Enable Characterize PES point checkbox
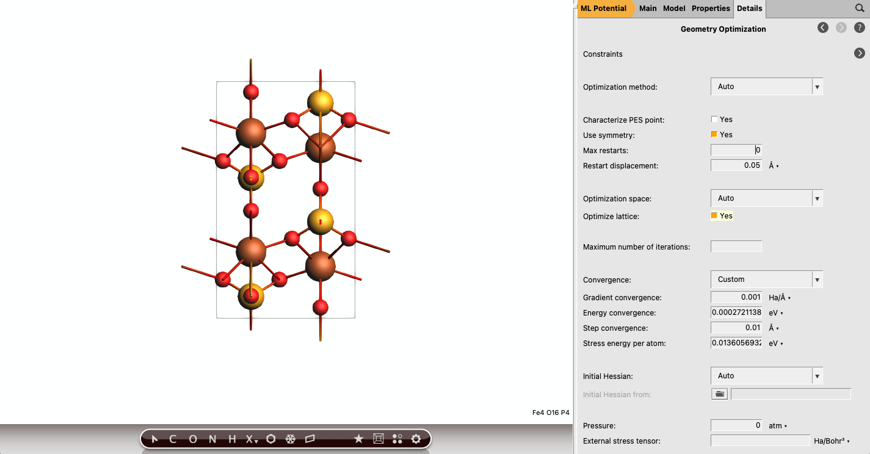This screenshot has height=454, width=870. coord(714,120)
